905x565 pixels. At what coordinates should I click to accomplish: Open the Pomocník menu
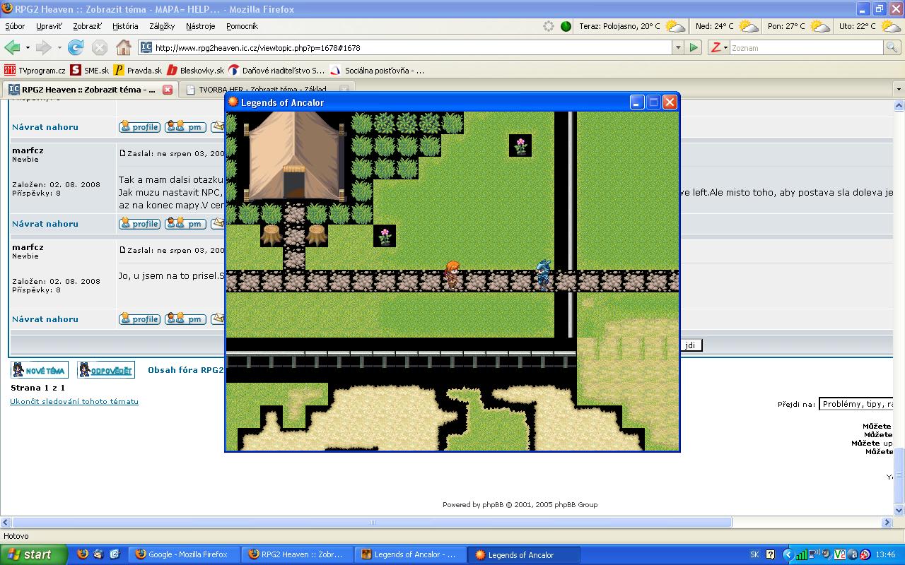tap(242, 26)
